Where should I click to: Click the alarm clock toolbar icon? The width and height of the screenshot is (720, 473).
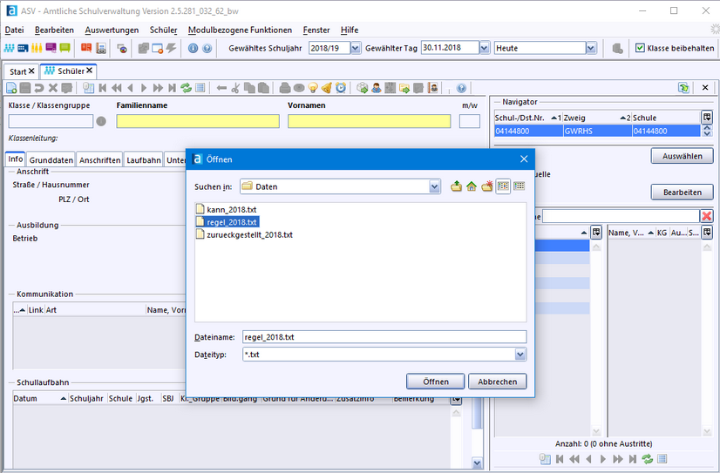[341, 88]
